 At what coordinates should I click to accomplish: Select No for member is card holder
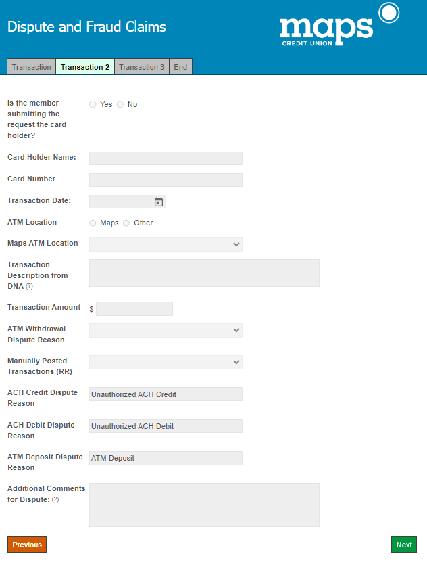(120, 104)
